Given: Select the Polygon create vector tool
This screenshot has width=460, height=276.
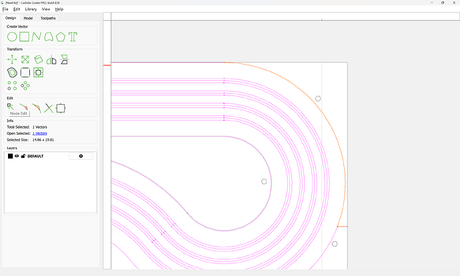Looking at the screenshot, I should pos(61,37).
